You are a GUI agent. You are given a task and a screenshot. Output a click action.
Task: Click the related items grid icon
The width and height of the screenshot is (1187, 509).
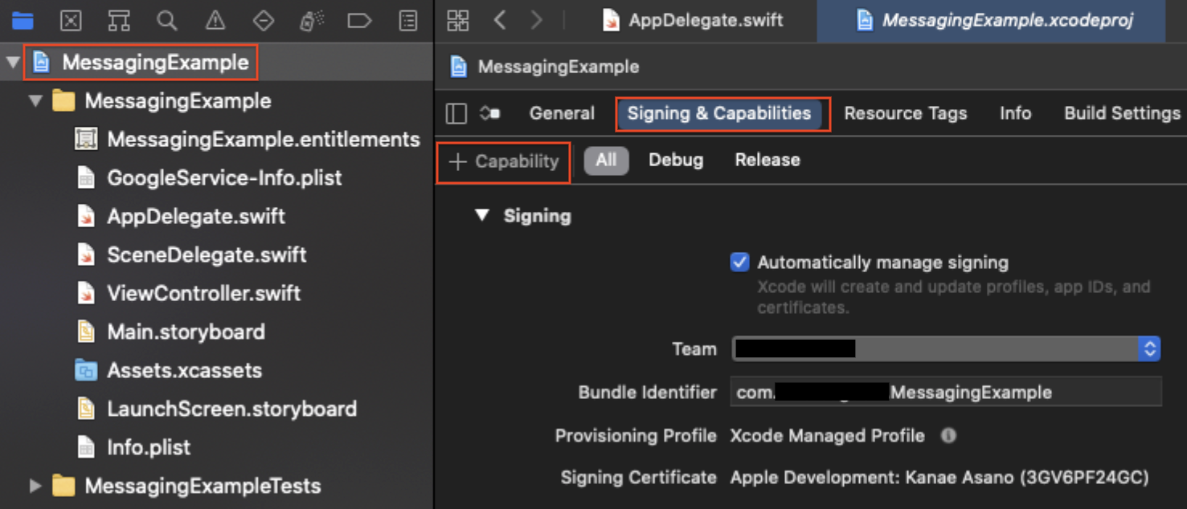point(458,21)
